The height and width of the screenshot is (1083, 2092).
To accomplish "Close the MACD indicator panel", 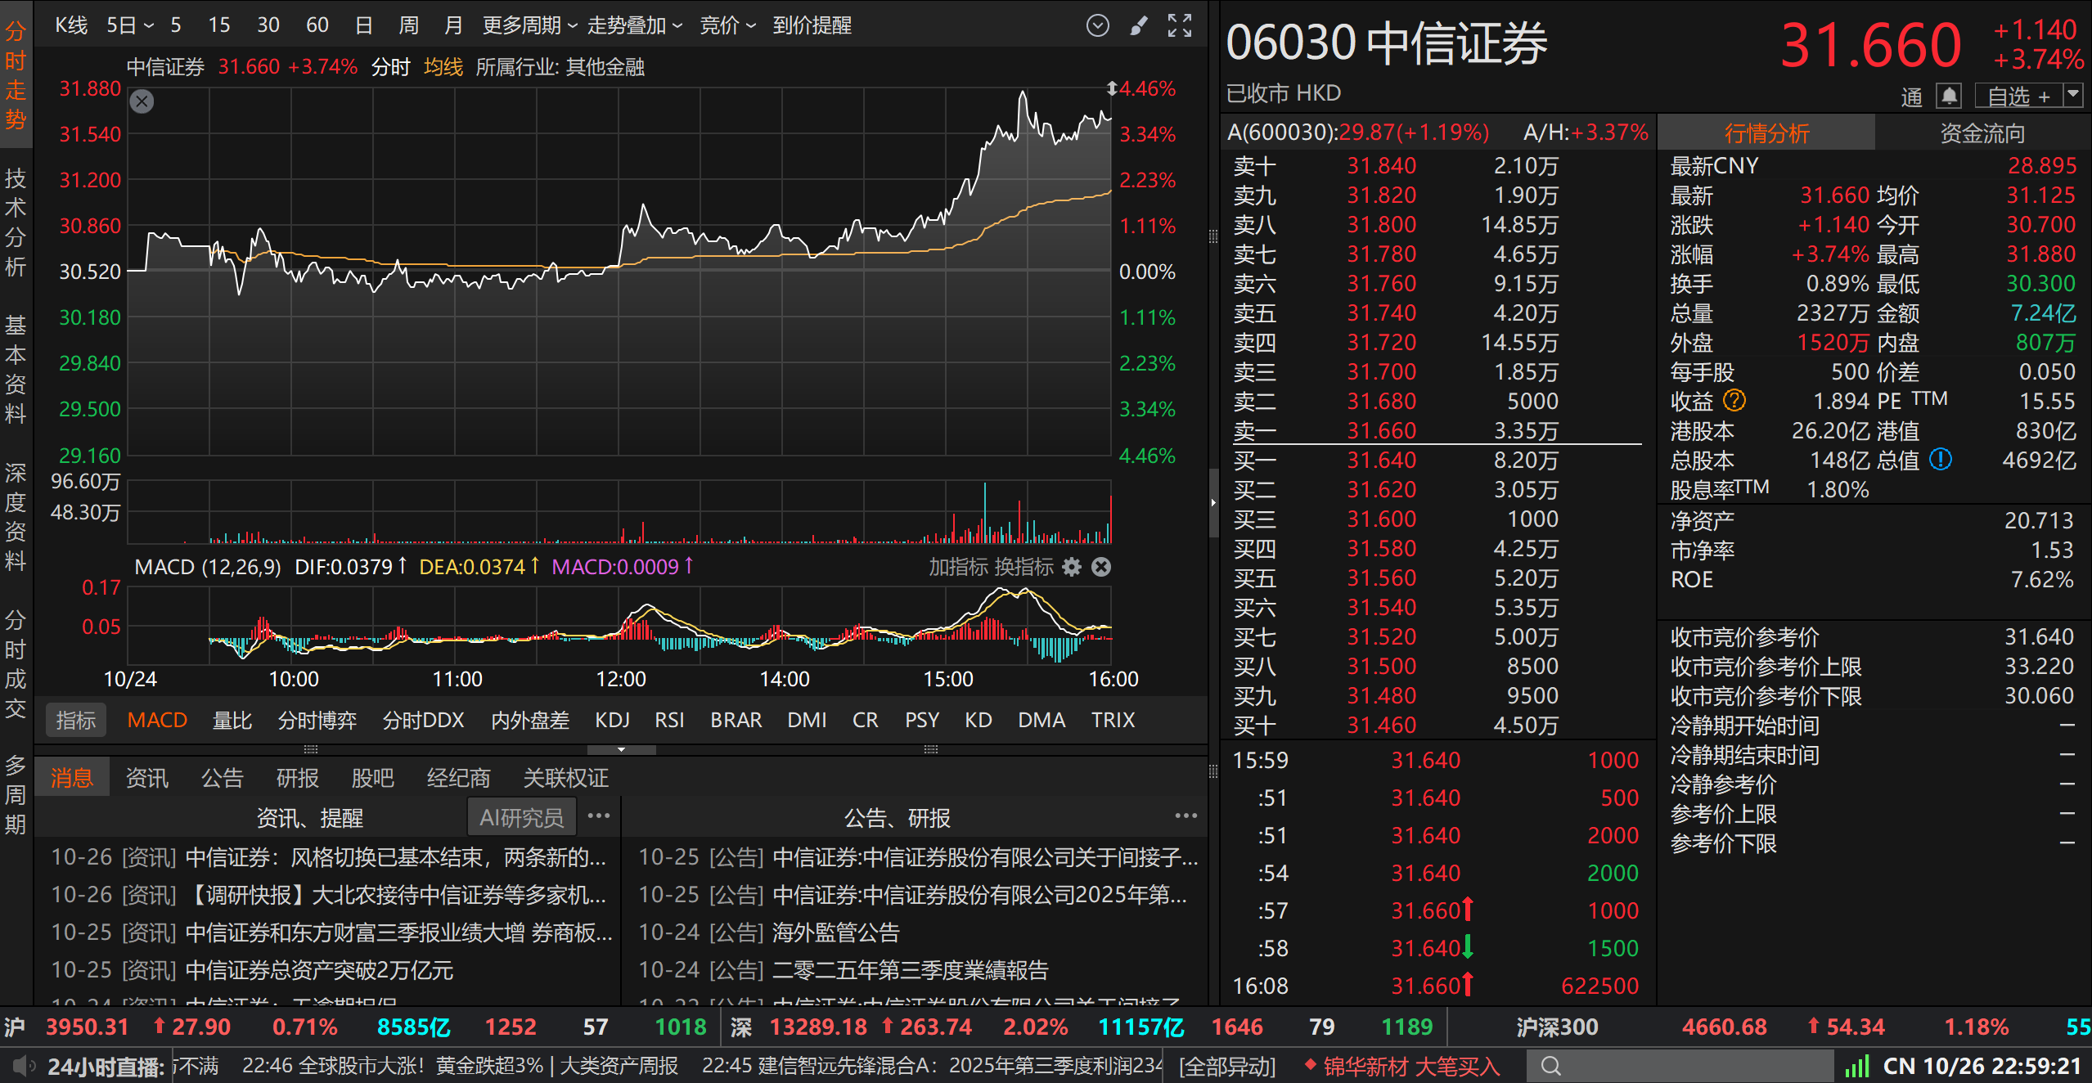I will click(1101, 567).
